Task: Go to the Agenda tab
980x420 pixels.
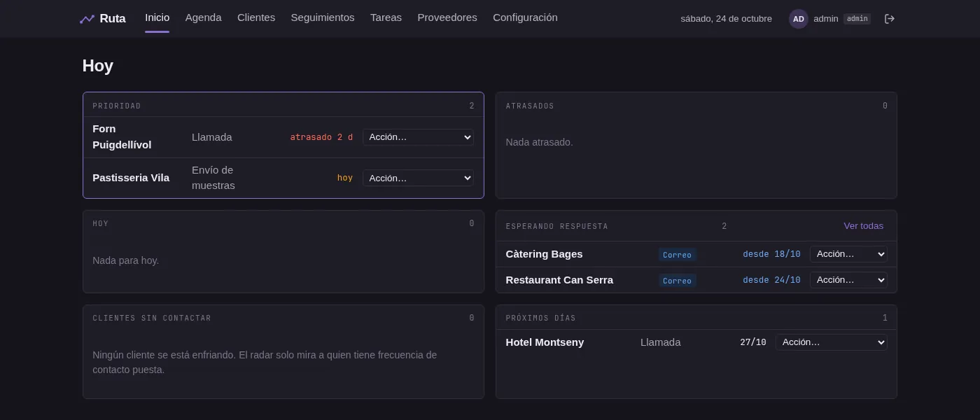Action: click(x=203, y=17)
